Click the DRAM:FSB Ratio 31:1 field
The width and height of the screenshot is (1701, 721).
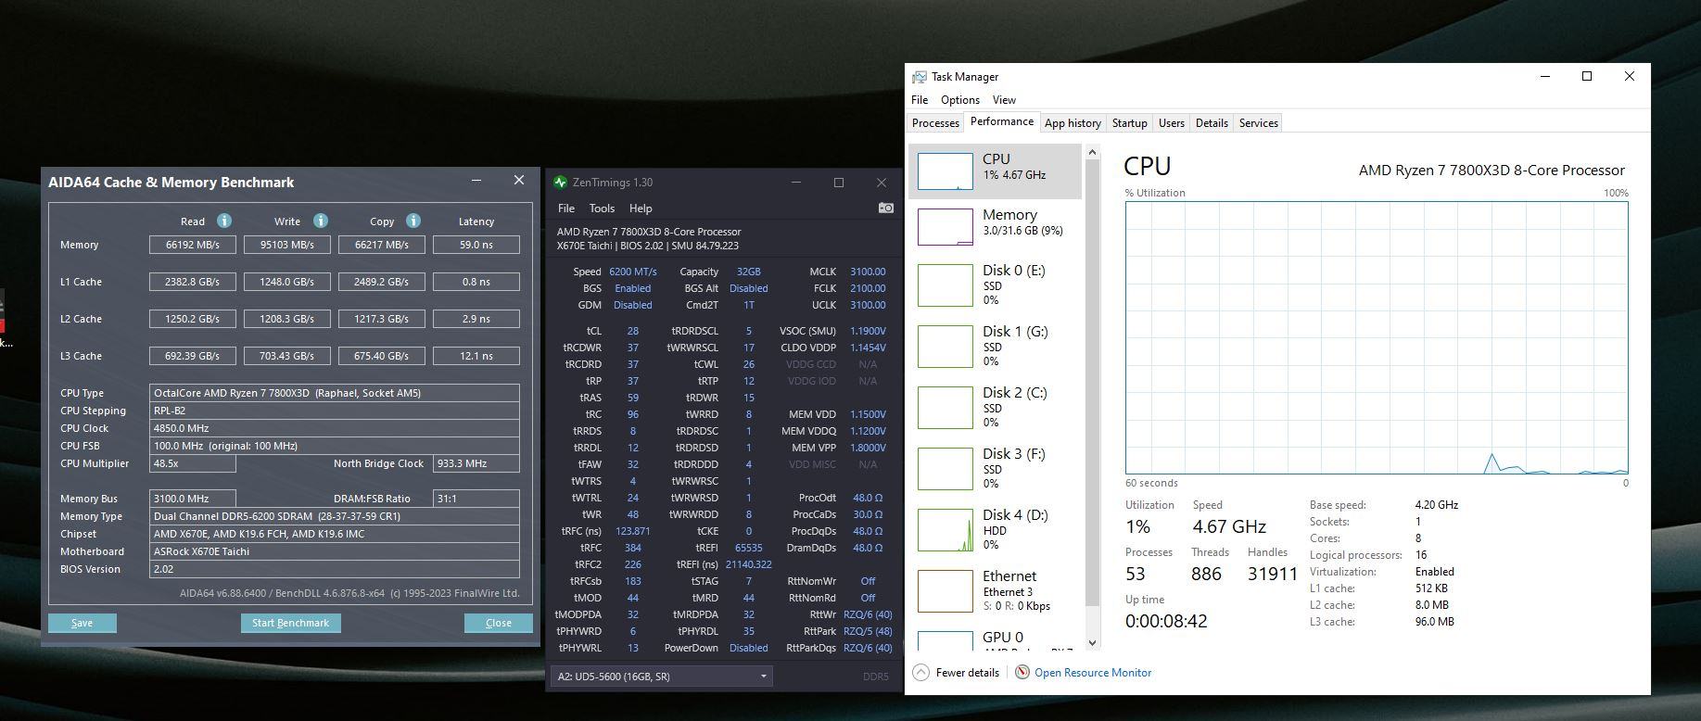point(476,499)
